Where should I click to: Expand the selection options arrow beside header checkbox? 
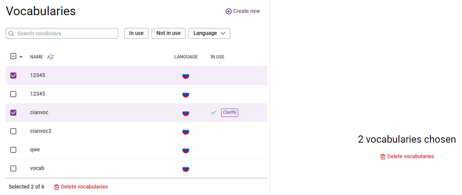21,57
